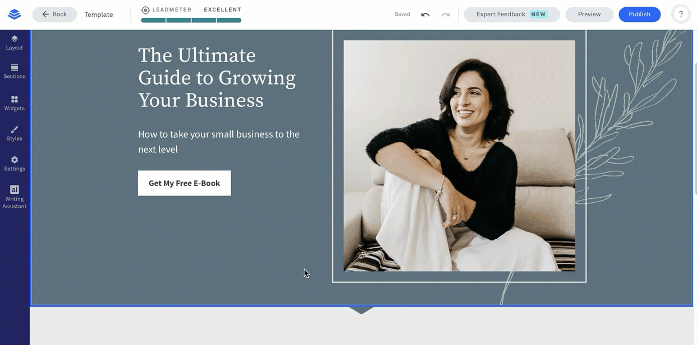Redo the last change

(446, 15)
